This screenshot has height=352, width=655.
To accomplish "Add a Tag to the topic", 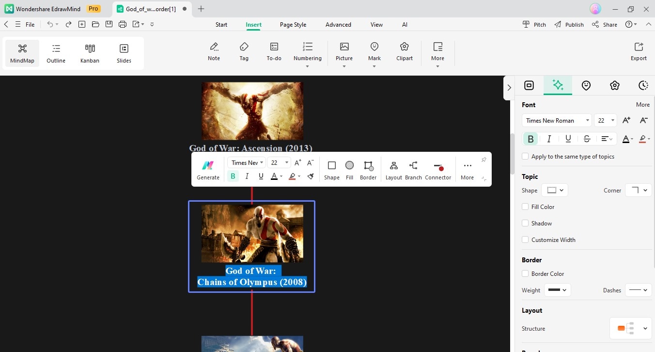I will (x=244, y=52).
